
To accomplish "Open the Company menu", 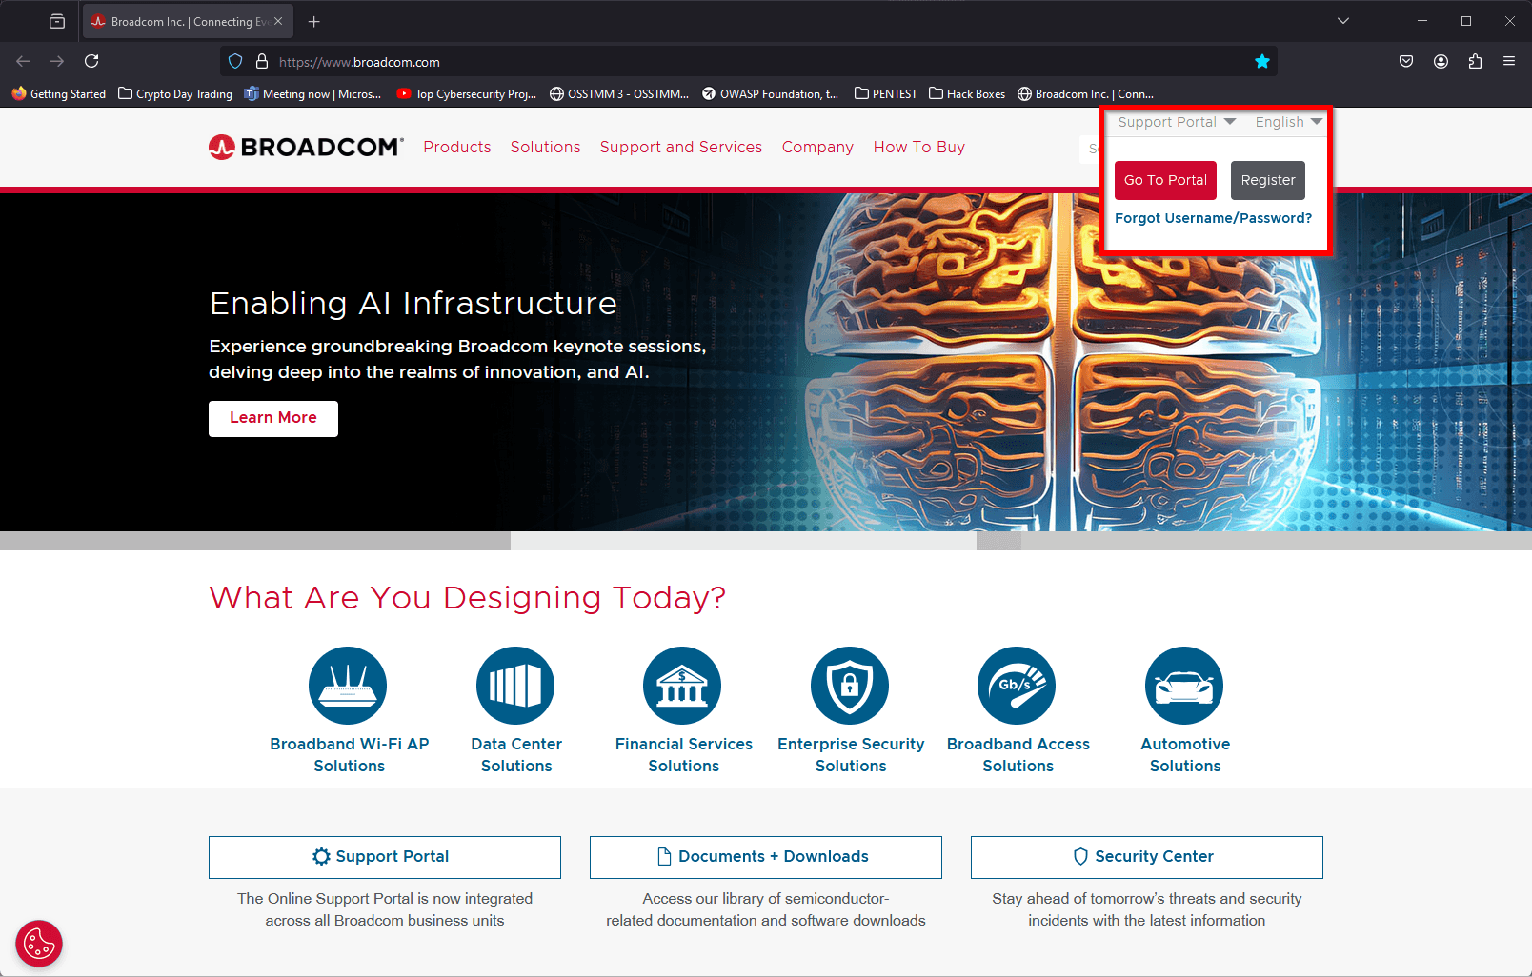I will tap(817, 147).
